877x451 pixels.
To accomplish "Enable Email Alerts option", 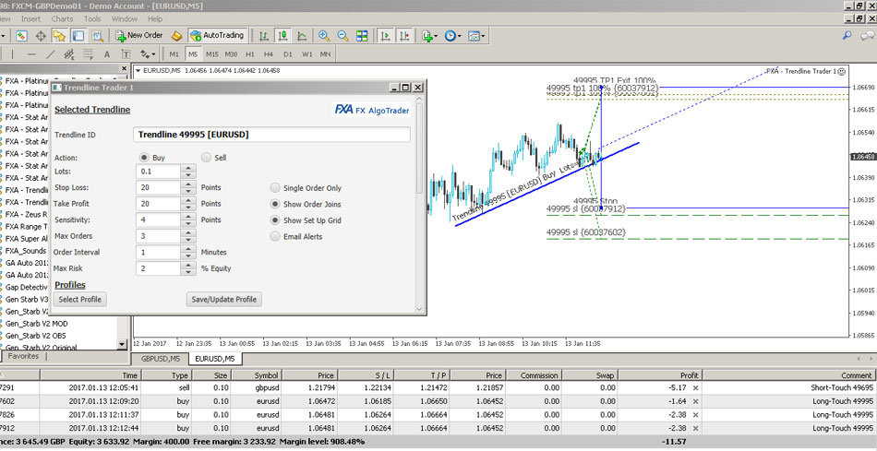I will (x=275, y=236).
